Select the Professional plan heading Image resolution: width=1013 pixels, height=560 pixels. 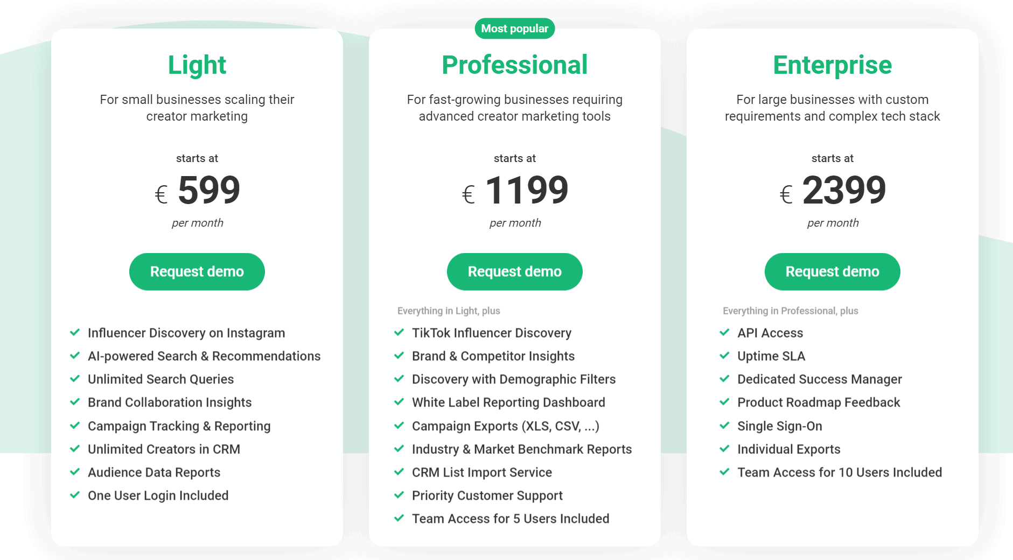coord(514,65)
